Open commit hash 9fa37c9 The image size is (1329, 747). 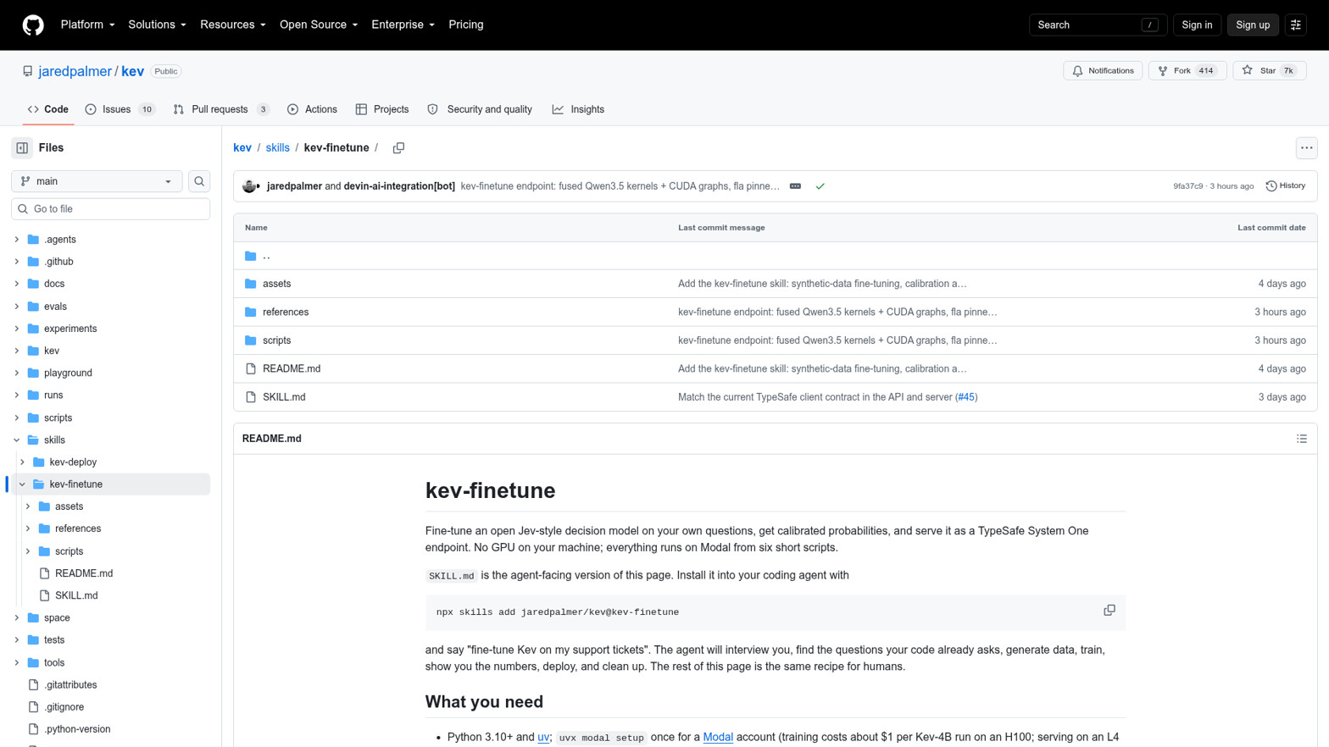(1187, 186)
